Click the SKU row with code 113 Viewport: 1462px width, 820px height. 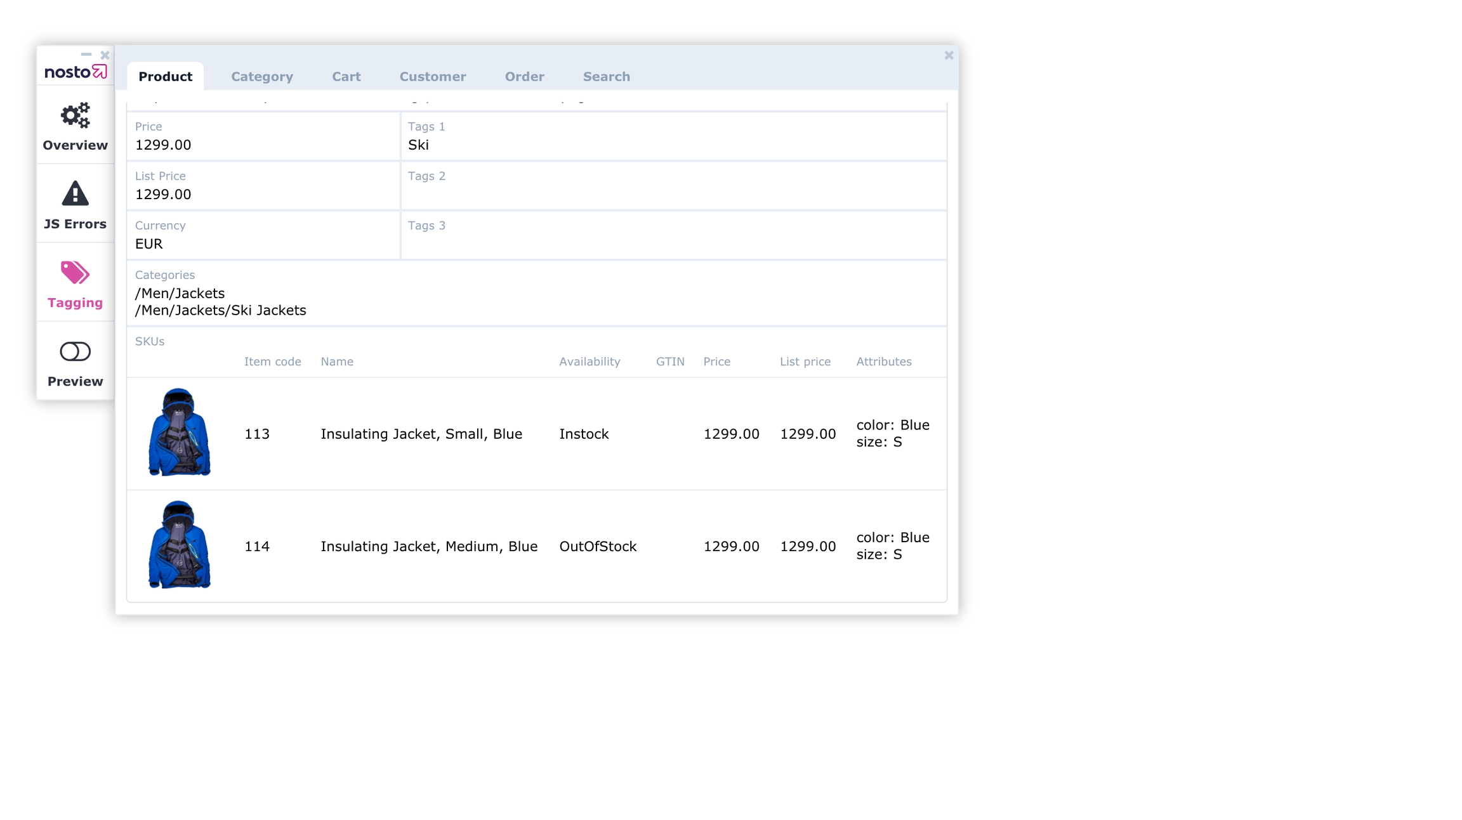[257, 434]
